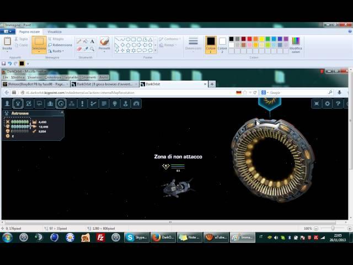Pick the red color in the palette

point(249,39)
